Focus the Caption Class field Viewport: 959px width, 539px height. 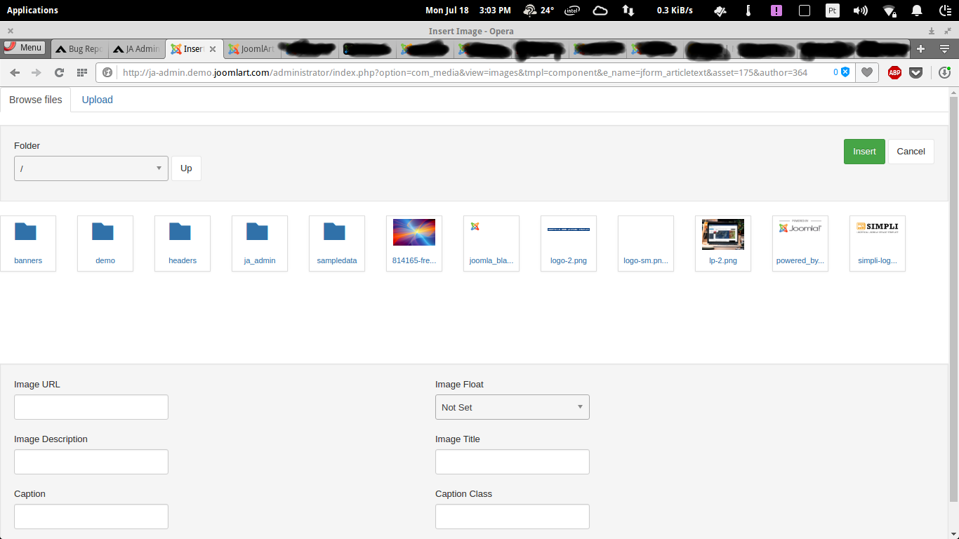coord(512,517)
